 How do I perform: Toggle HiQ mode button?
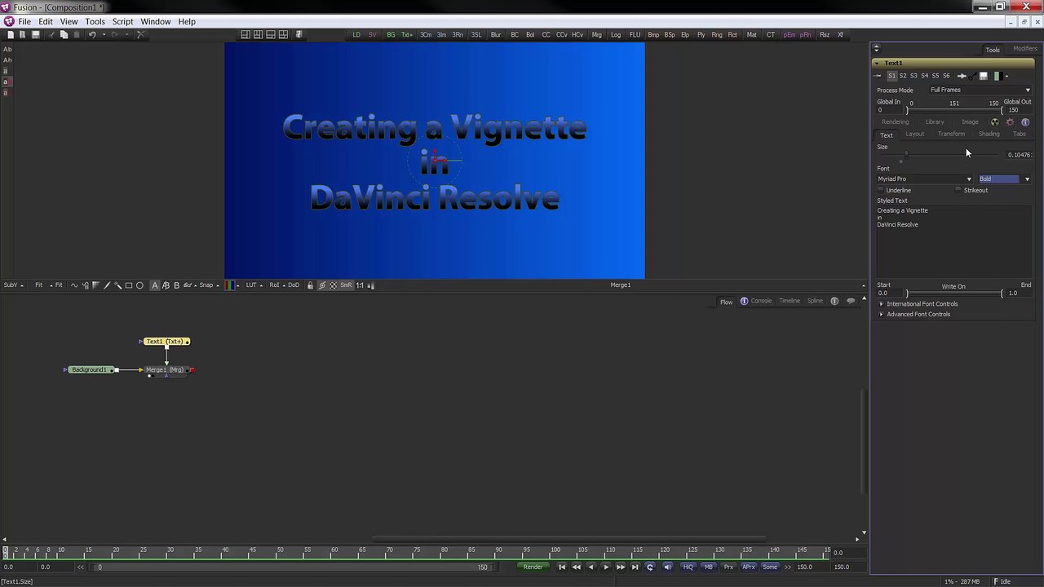coord(688,567)
